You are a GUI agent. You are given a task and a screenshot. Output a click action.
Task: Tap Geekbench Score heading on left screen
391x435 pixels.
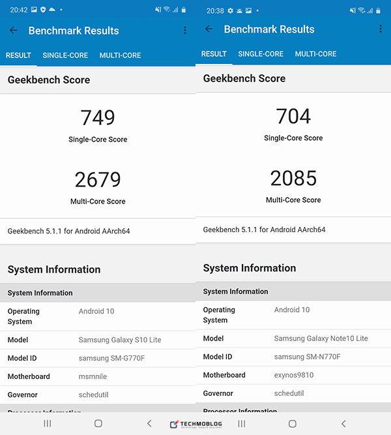coord(49,80)
